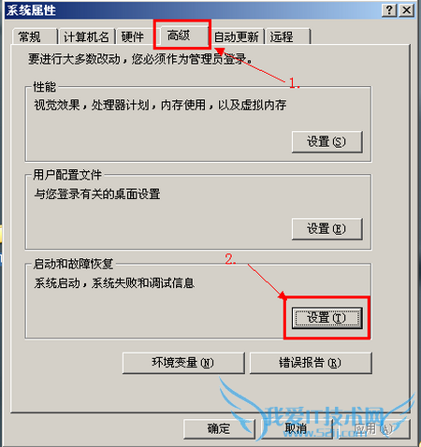Open the 错误报告(R) dialog

[x=311, y=363]
